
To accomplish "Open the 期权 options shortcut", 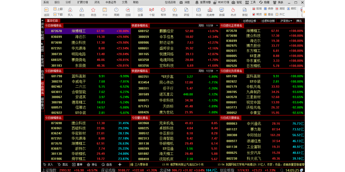I will (x=292, y=9).
